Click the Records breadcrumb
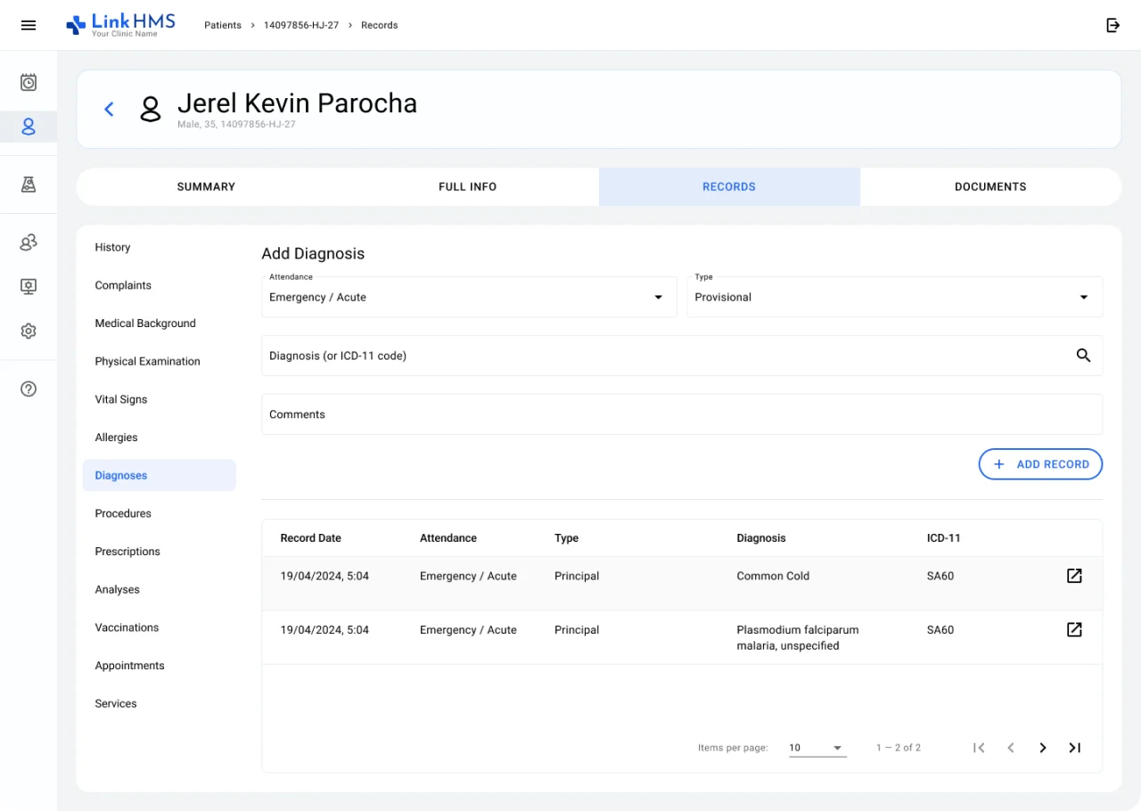This screenshot has height=811, width=1141. (x=380, y=25)
